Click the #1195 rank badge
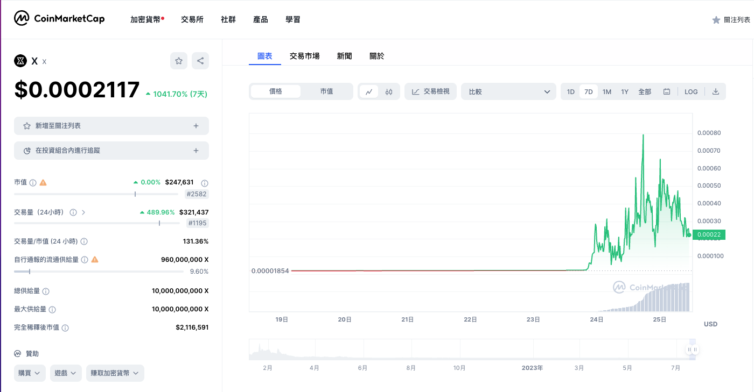Screen dimensions: 754x392 [197, 223]
